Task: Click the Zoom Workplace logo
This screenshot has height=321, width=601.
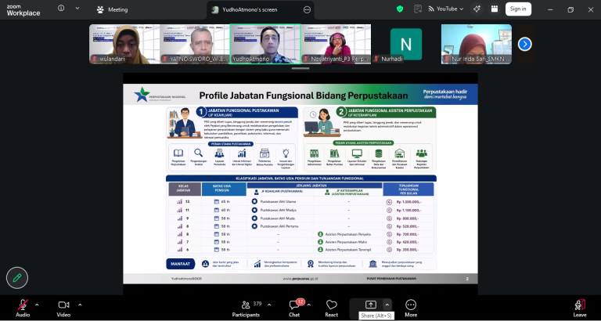Action: pos(23,10)
